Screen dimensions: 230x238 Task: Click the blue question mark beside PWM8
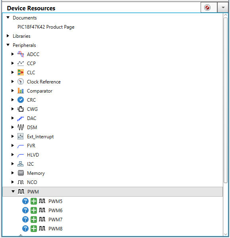click(x=25, y=228)
